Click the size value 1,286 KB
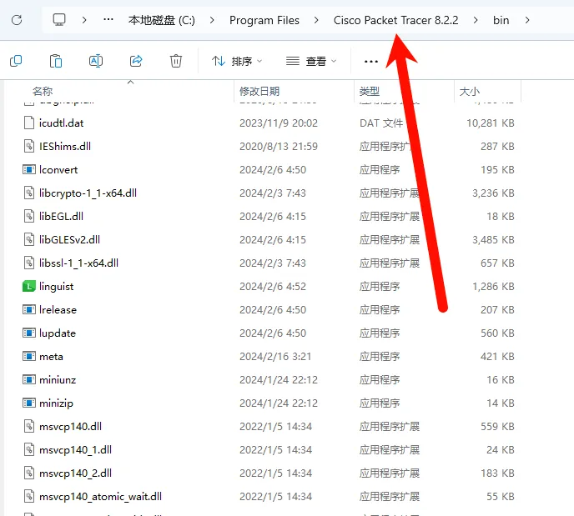Image resolution: width=574 pixels, height=516 pixels. pos(493,286)
